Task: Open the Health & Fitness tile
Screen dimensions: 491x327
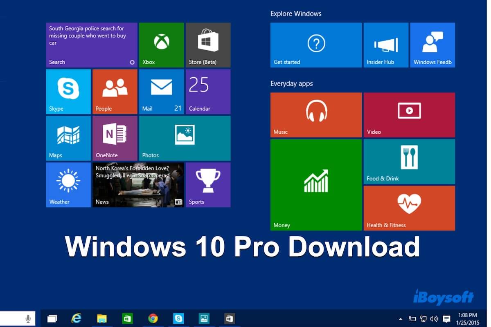Action: (x=409, y=208)
